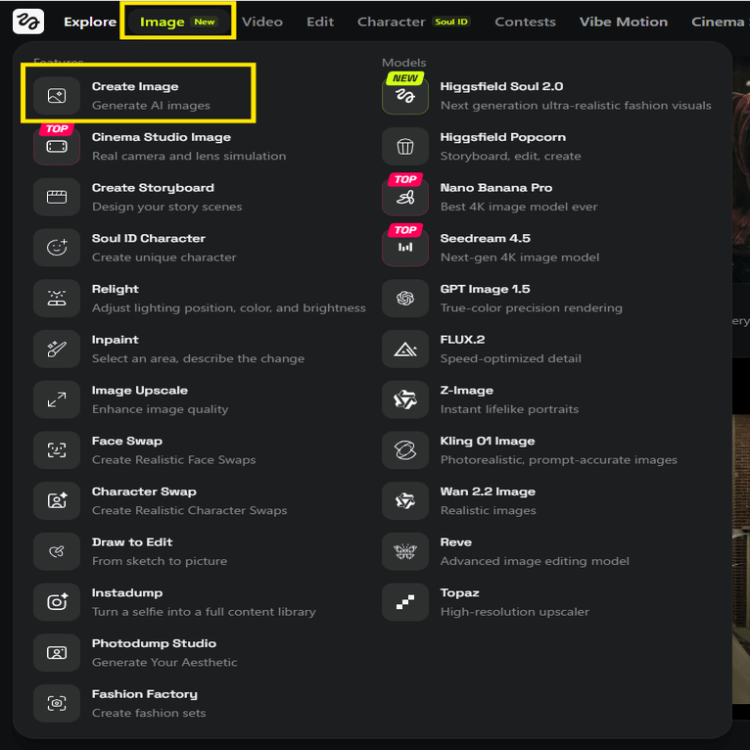Click the Create Image icon
Screen dimensions: 750x750
click(57, 96)
